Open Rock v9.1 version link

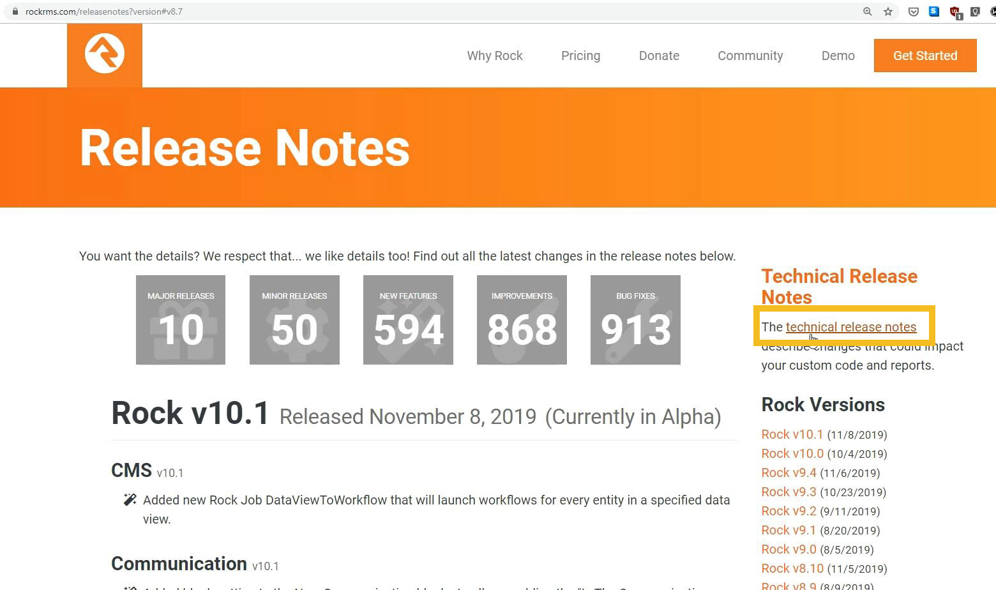788,530
